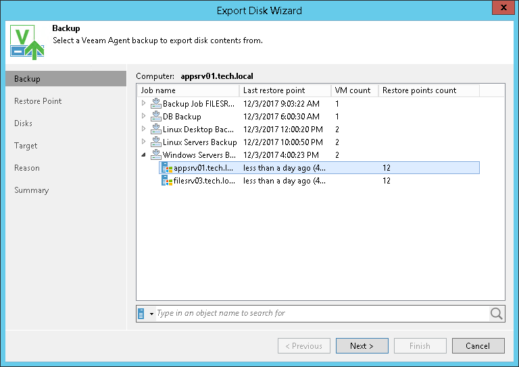Go to the Disks wizard step

click(23, 123)
